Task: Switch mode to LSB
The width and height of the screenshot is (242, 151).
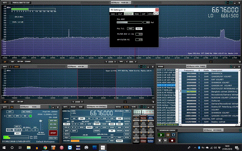Action: click(112, 118)
